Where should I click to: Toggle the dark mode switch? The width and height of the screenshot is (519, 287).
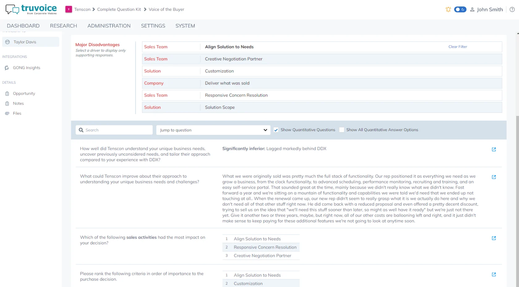click(x=460, y=10)
